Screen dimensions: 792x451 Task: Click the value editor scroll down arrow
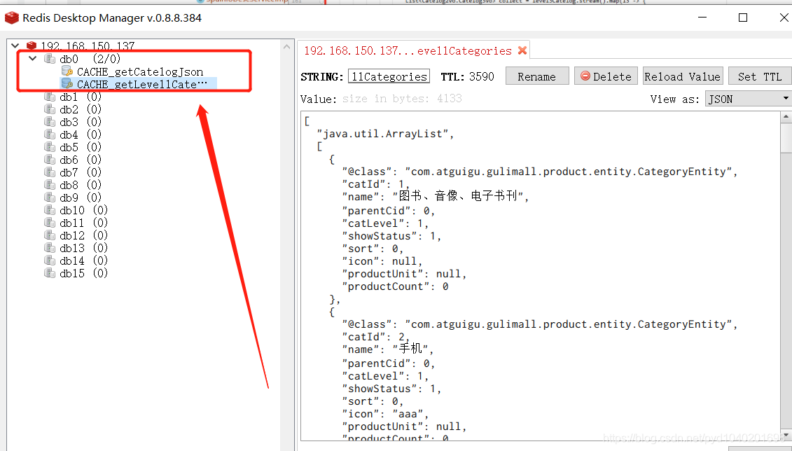(x=786, y=435)
